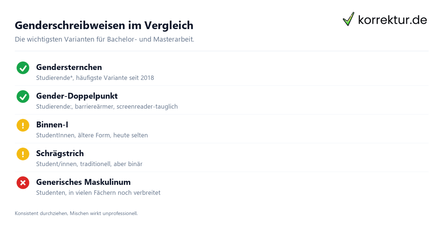
Task: Click description 'StudentInnen, ältere Form, heute selten'
Action: [92, 135]
